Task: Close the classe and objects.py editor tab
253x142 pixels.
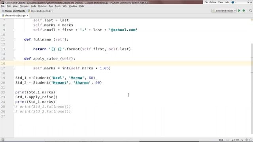Action: (27, 15)
